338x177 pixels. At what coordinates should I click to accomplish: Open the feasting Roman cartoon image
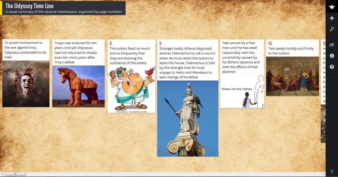pos(131,89)
